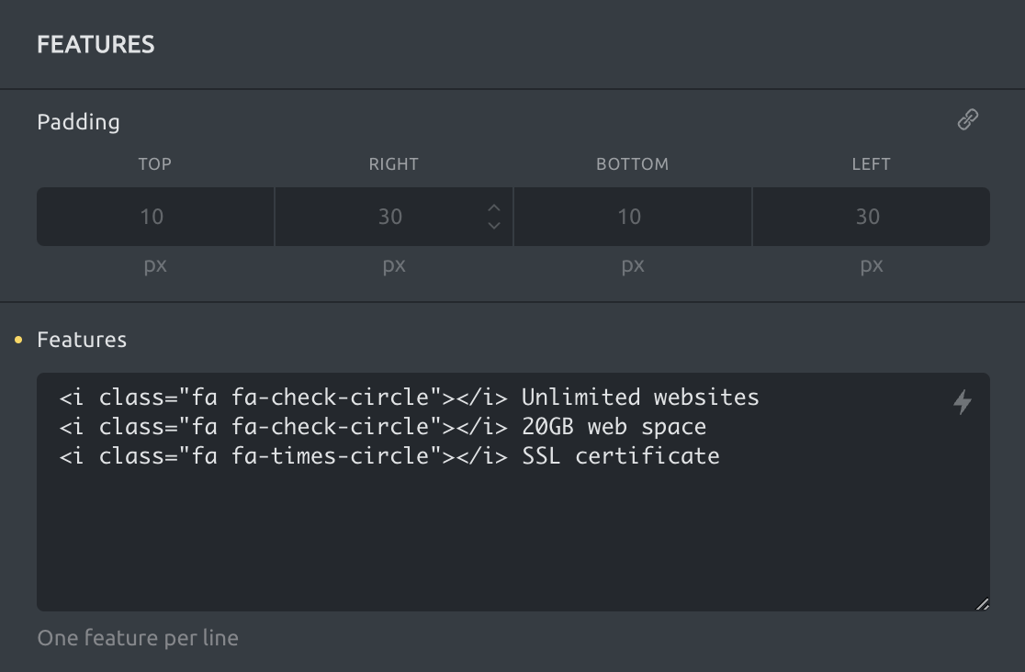Open px unit selector under RIGHT
Image resolution: width=1025 pixels, height=672 pixels.
click(x=394, y=265)
